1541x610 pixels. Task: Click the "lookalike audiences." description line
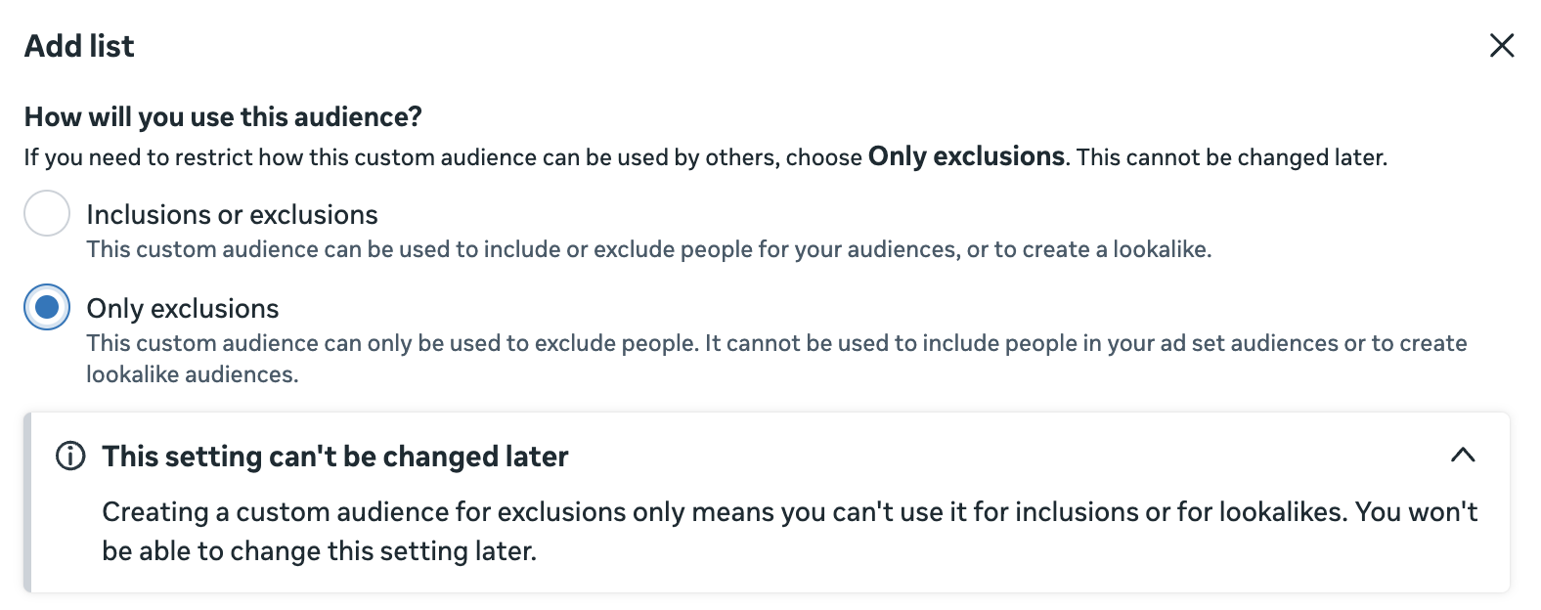[193, 374]
